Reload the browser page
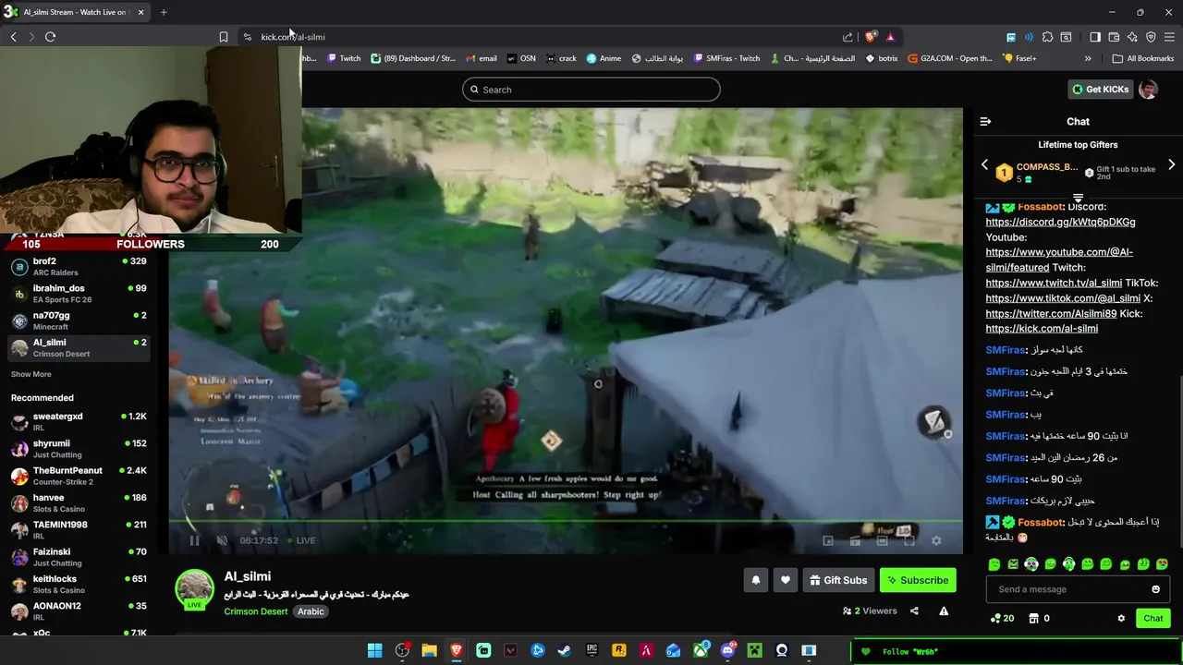 (x=50, y=37)
